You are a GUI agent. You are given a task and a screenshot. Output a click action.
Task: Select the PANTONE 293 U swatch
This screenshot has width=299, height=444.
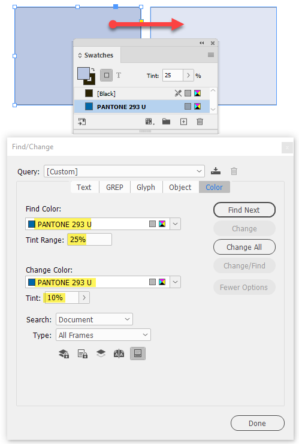point(142,107)
